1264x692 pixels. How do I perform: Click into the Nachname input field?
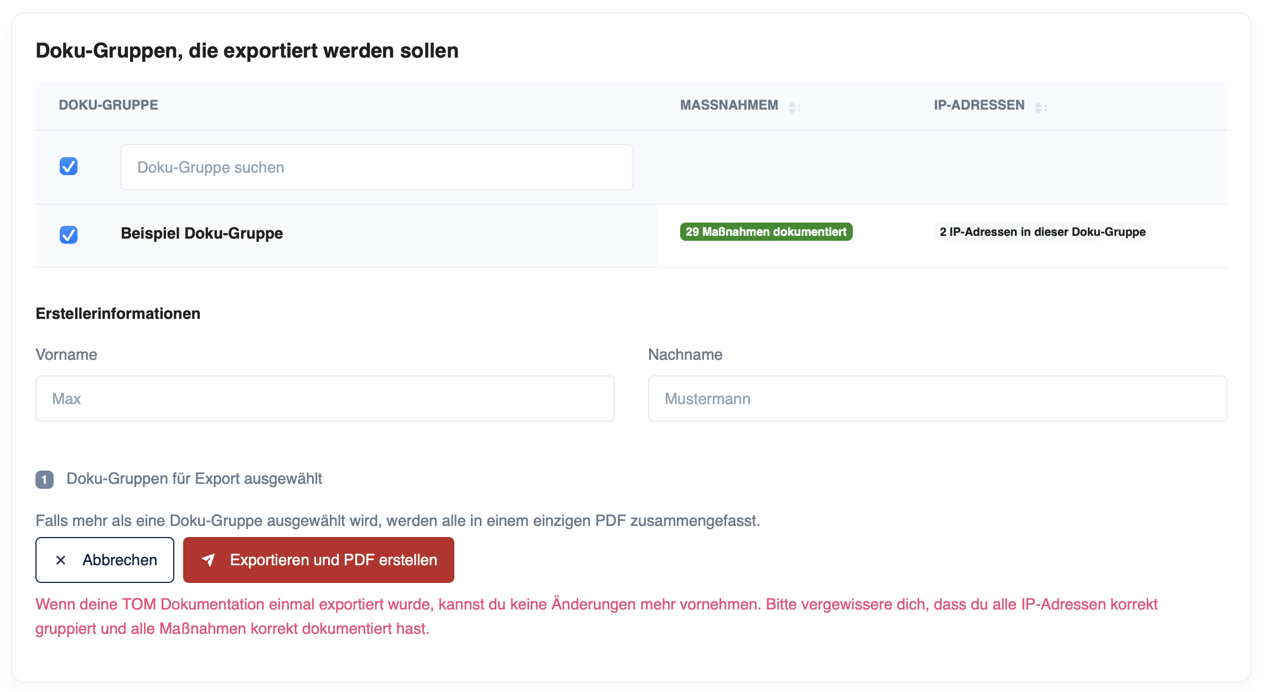tap(937, 399)
